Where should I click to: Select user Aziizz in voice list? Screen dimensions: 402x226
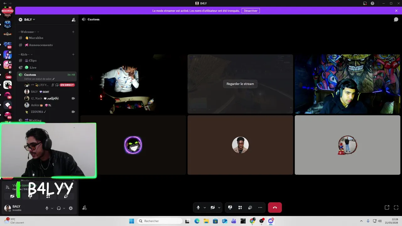[50, 105]
